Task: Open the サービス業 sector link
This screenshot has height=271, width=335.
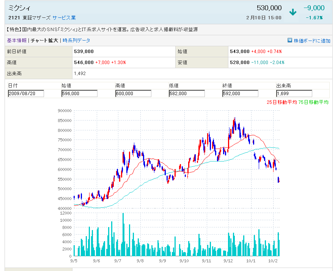Action: point(64,17)
